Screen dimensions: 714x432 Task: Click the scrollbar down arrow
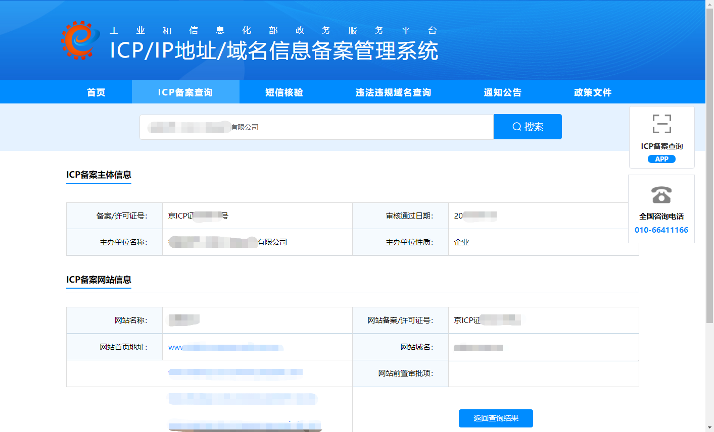709,428
